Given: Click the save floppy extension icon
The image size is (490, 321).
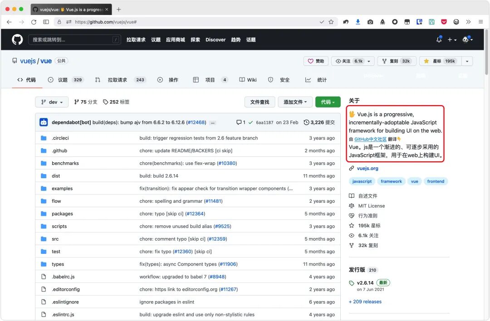Looking at the screenshot, I should (431, 22).
